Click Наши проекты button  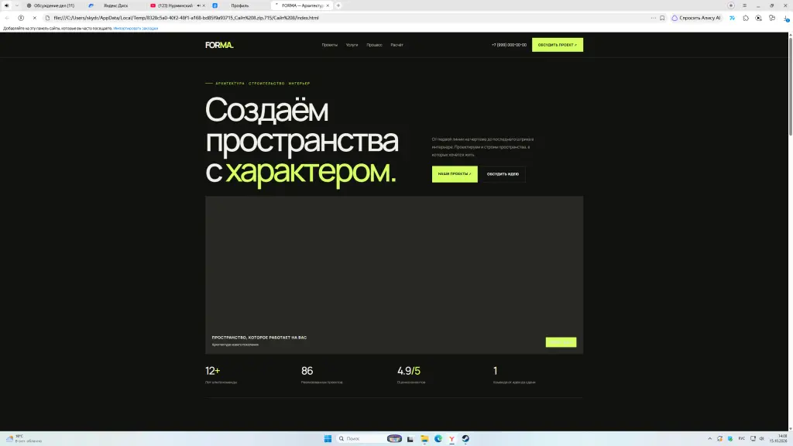pos(455,174)
